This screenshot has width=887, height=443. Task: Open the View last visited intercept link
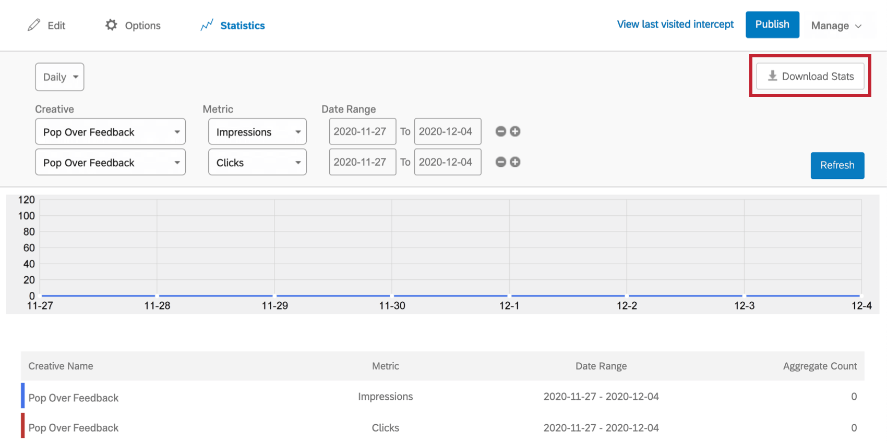tap(675, 24)
